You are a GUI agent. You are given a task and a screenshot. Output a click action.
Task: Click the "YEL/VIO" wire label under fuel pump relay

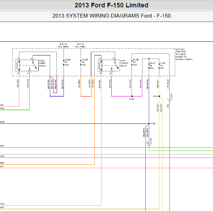point(18,84)
